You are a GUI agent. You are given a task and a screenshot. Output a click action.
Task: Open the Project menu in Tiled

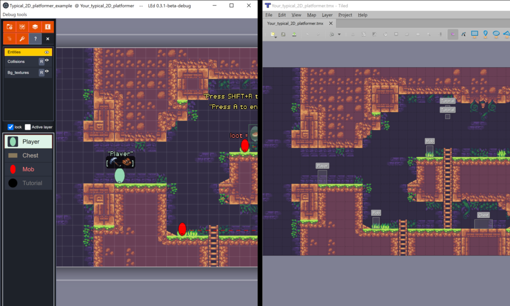coord(345,15)
